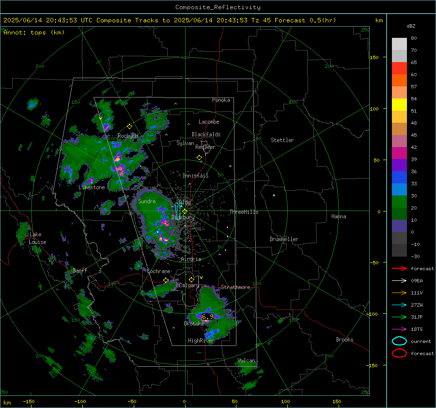Viewport: 436px width, 408px height.
Task: Click the Okotoks town label
Action: tap(194, 324)
